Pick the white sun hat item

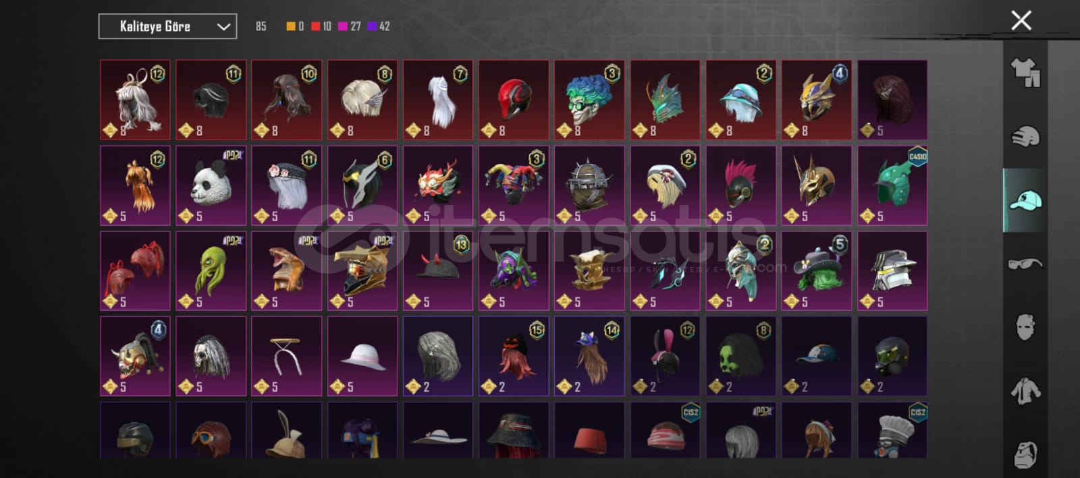362,356
